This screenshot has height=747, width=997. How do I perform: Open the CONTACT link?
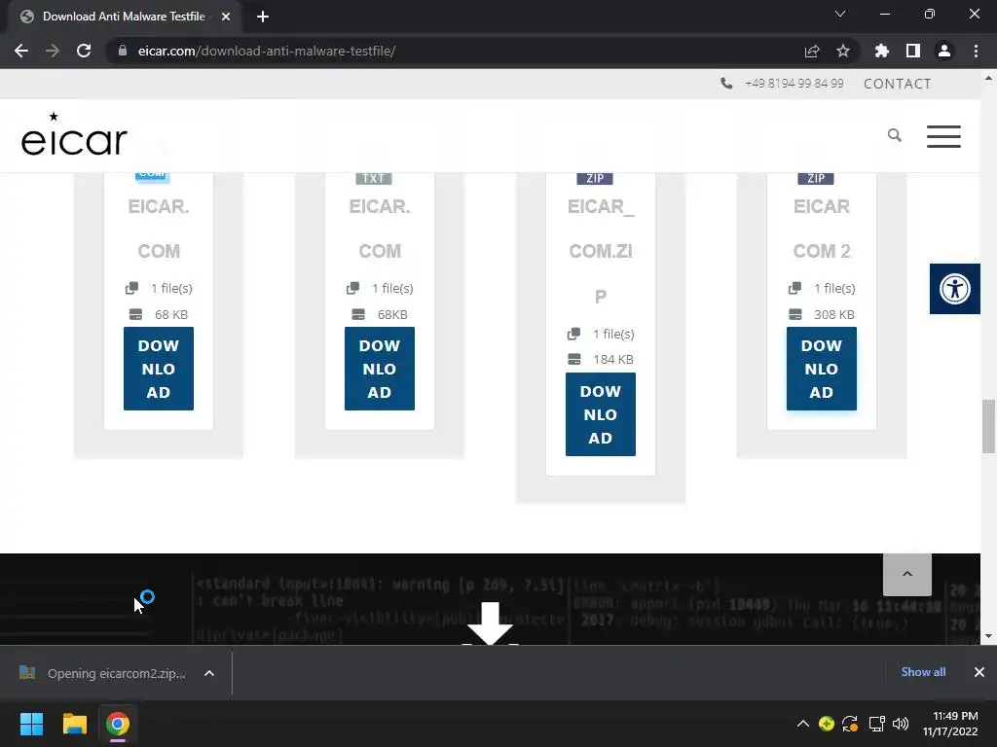pos(897,84)
